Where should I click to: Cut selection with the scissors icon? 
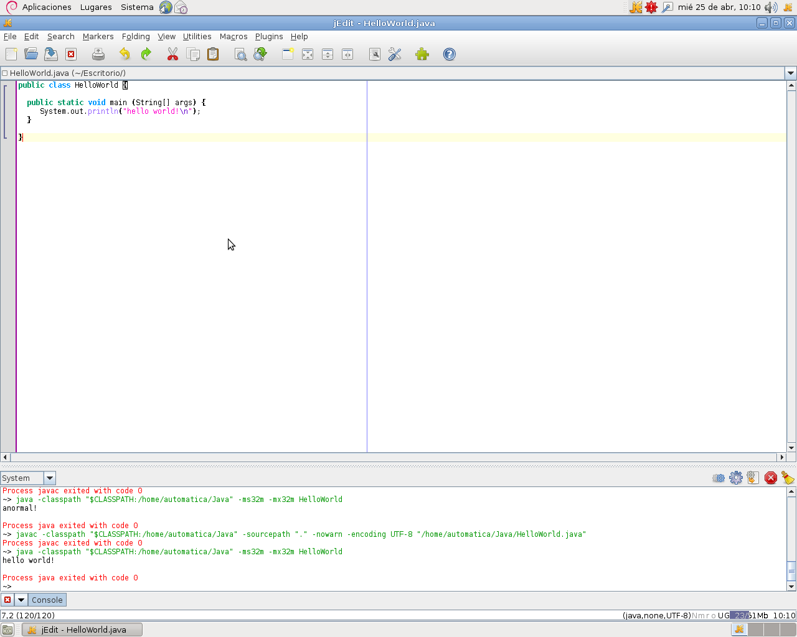[x=173, y=54]
